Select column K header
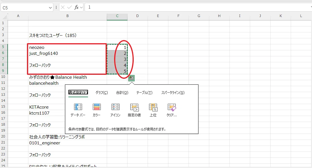The height and width of the screenshot is (168, 312). [x=280, y=16]
